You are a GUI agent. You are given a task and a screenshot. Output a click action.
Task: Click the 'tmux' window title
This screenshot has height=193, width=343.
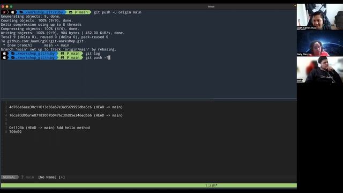(x=211, y=6)
